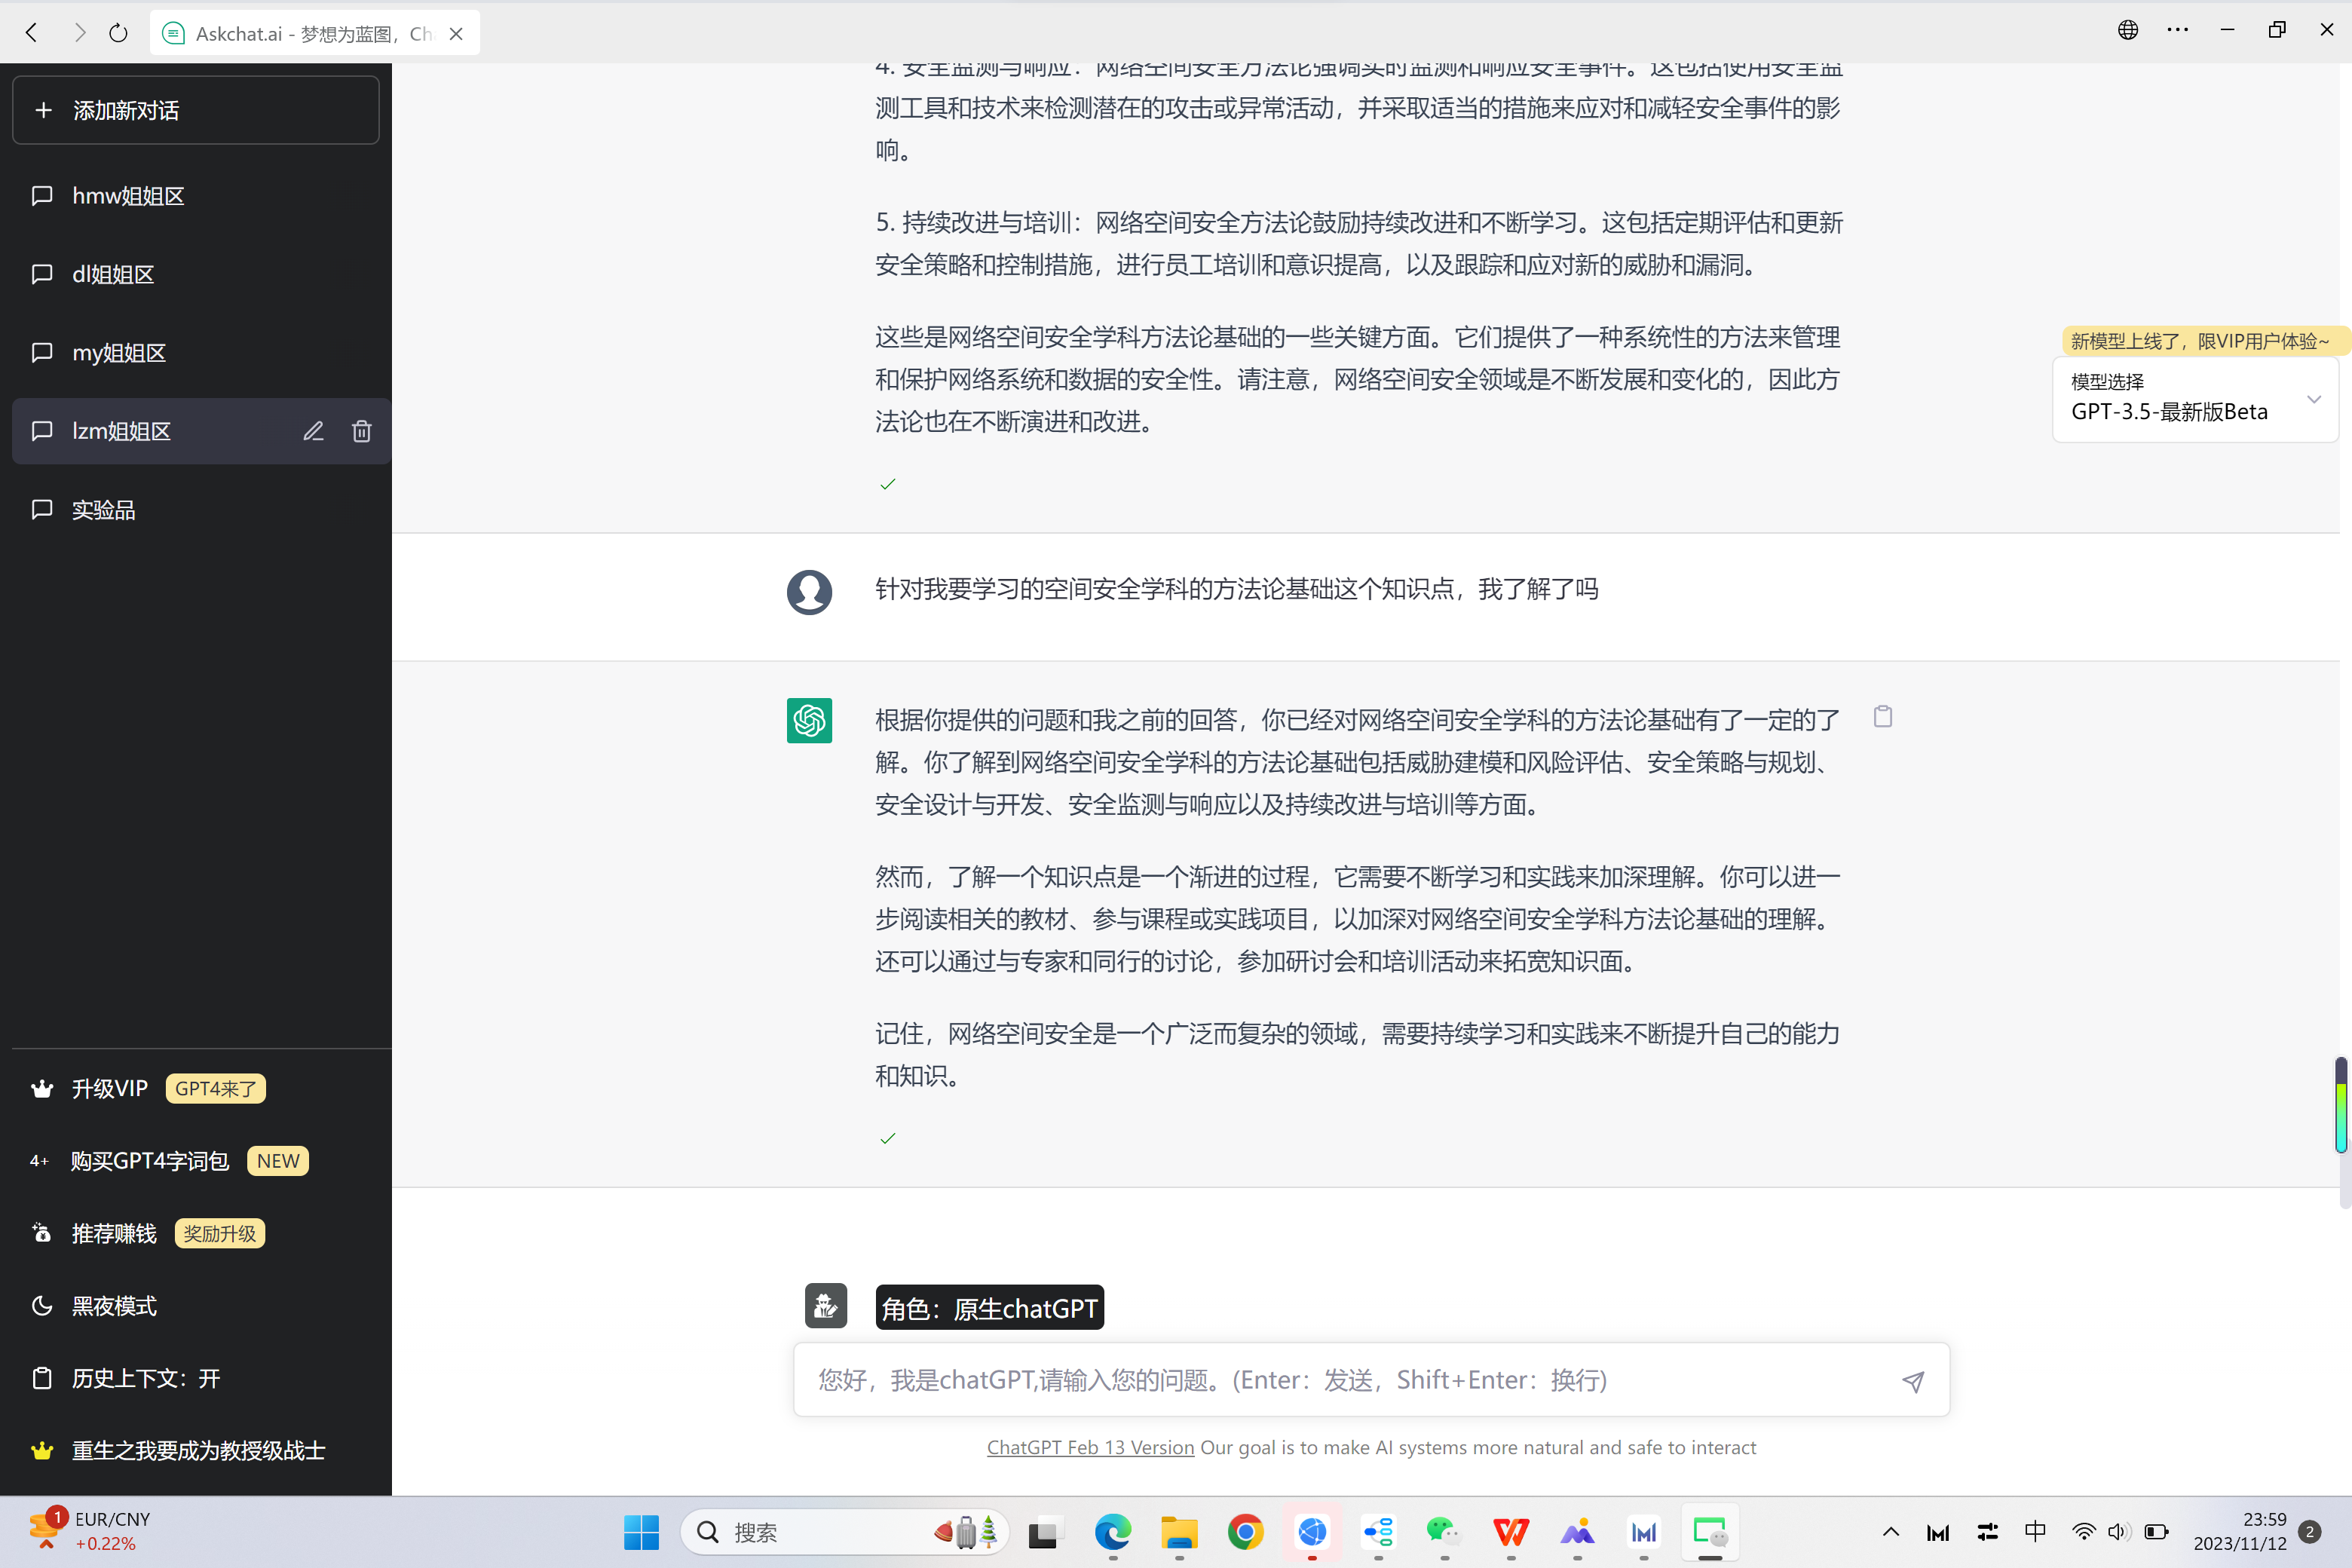Open the ChatGPT Feb 13 Version link
Image resolution: width=2352 pixels, height=1568 pixels.
coord(1090,1447)
